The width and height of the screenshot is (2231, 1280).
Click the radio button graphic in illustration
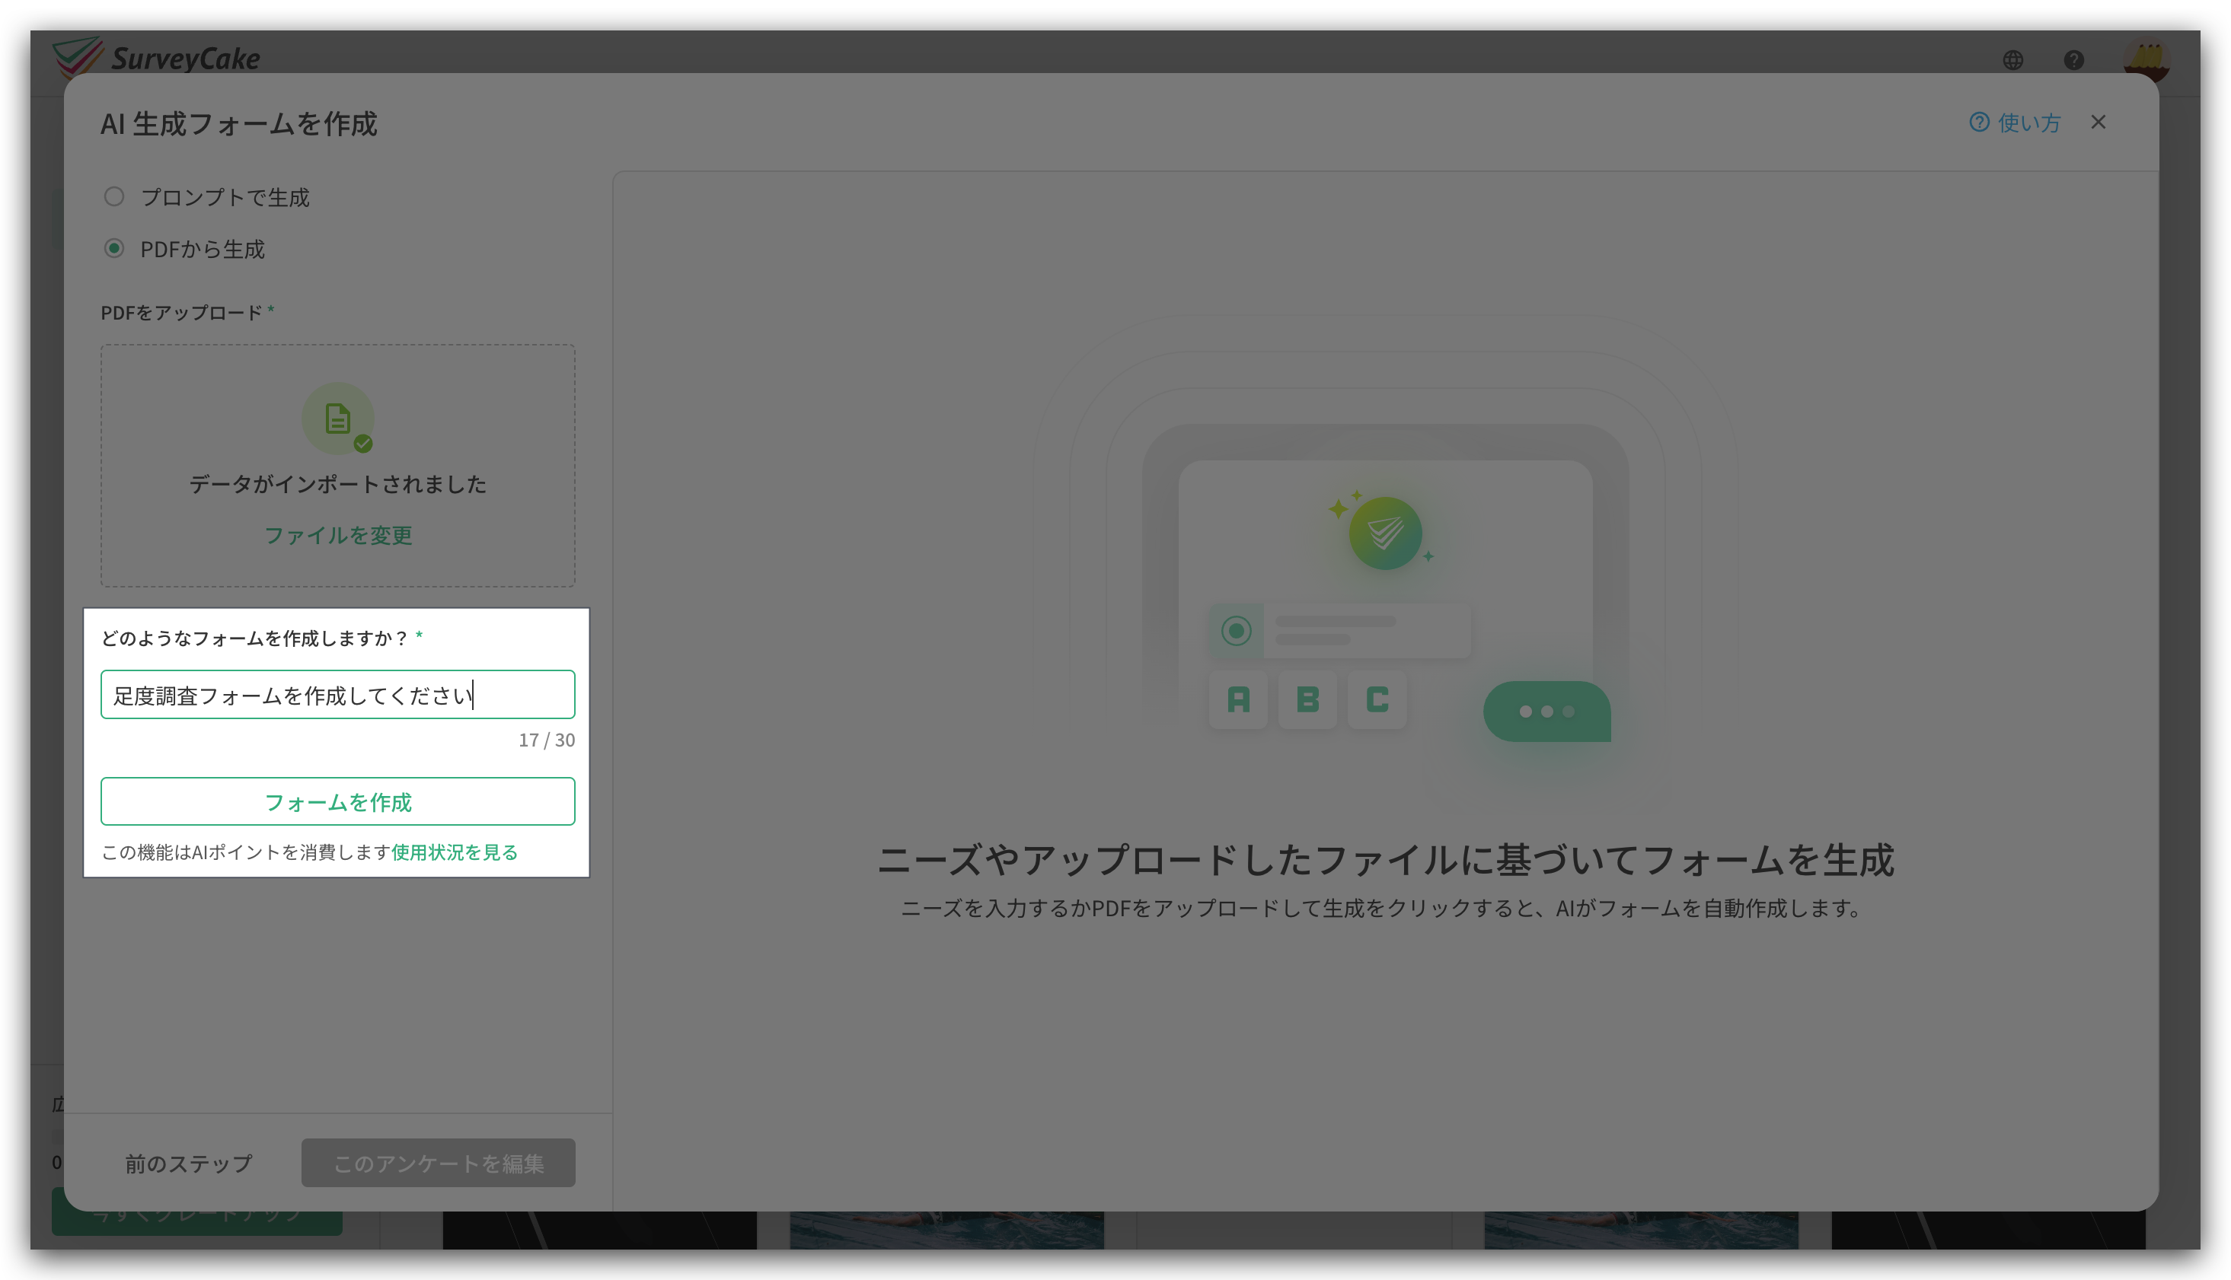1237,630
